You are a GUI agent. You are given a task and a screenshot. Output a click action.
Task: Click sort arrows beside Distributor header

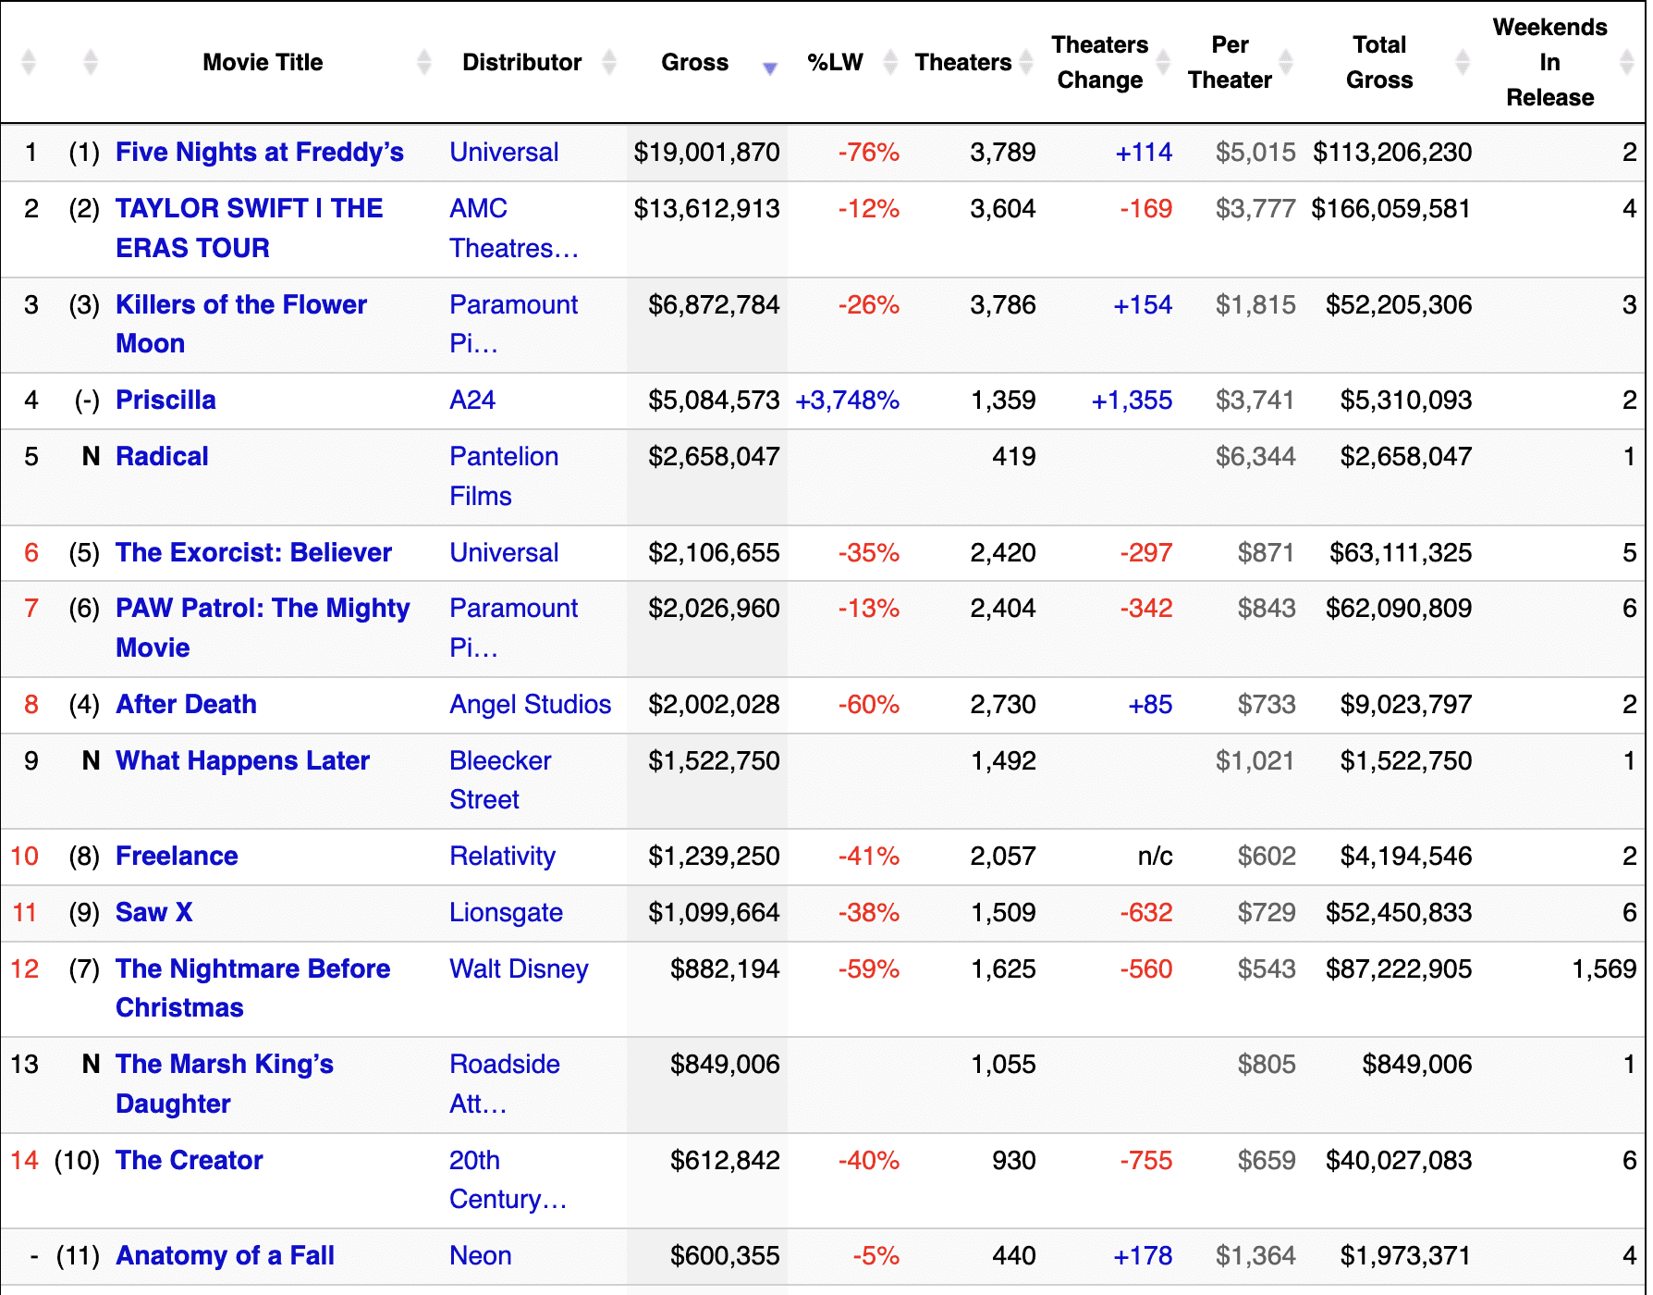click(608, 62)
